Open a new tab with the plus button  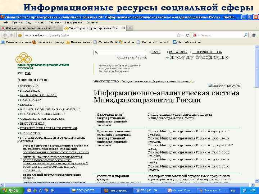(x=130, y=28)
